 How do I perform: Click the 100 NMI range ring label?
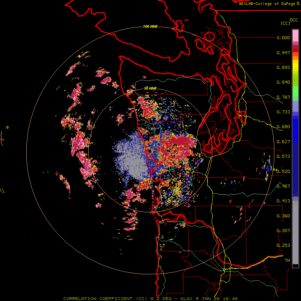(x=150, y=26)
